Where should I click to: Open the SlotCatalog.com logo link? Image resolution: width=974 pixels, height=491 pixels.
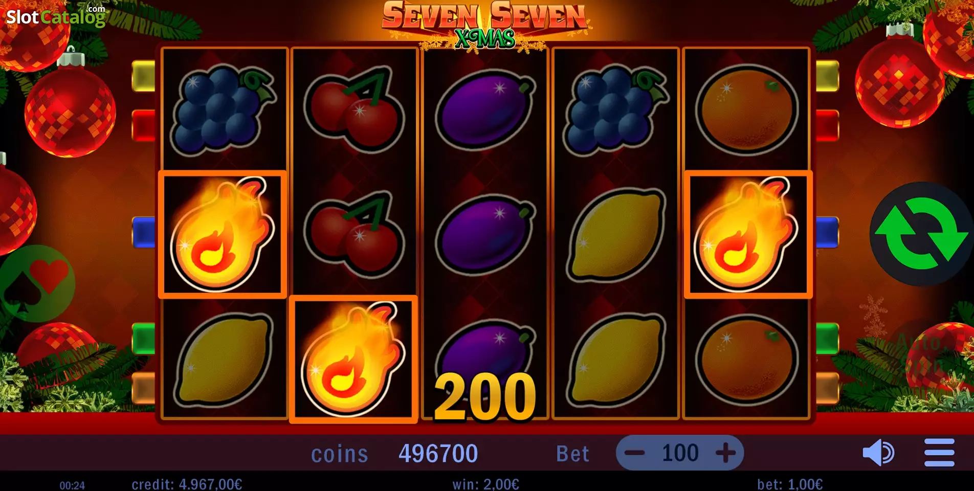56,16
